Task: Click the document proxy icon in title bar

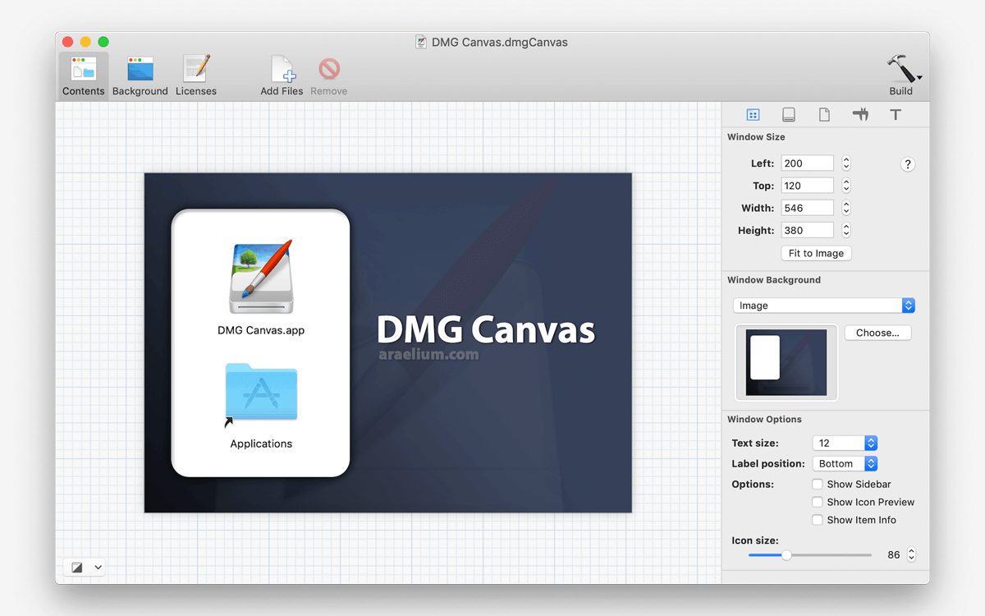Action: point(422,43)
